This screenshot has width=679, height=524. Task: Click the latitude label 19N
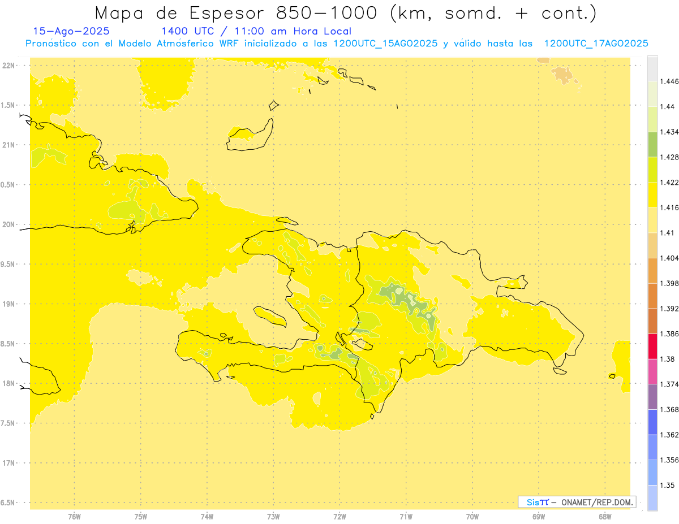pos(10,304)
